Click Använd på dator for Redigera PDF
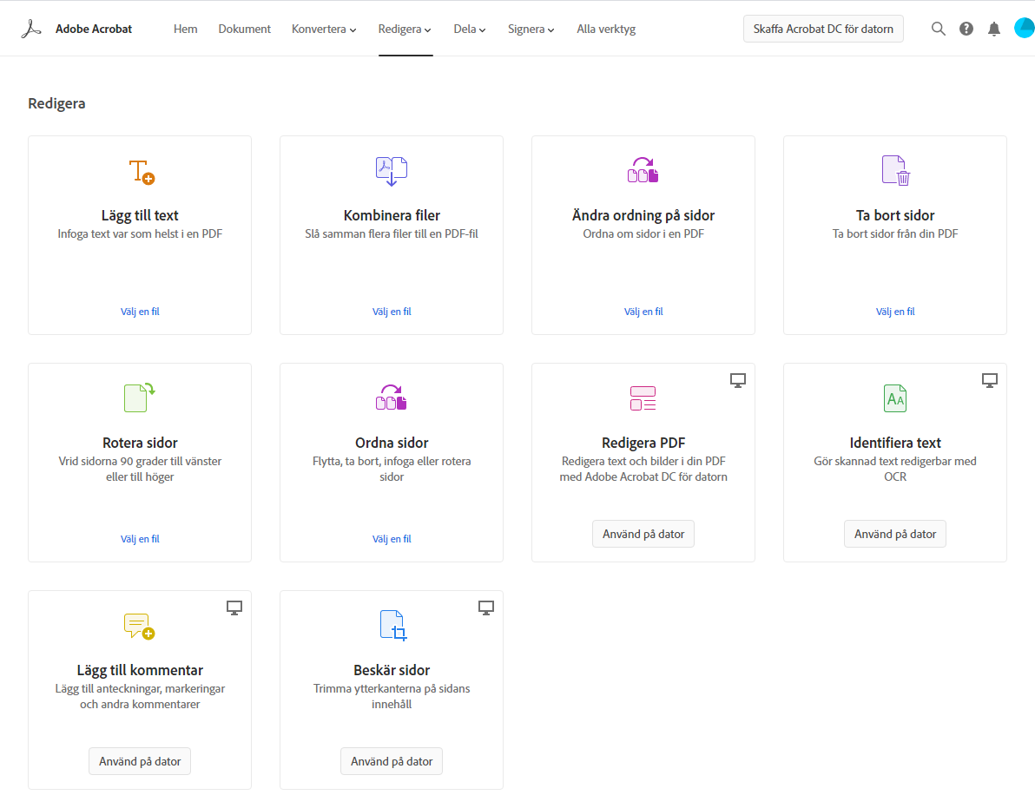This screenshot has width=1035, height=795. pyautogui.click(x=643, y=534)
